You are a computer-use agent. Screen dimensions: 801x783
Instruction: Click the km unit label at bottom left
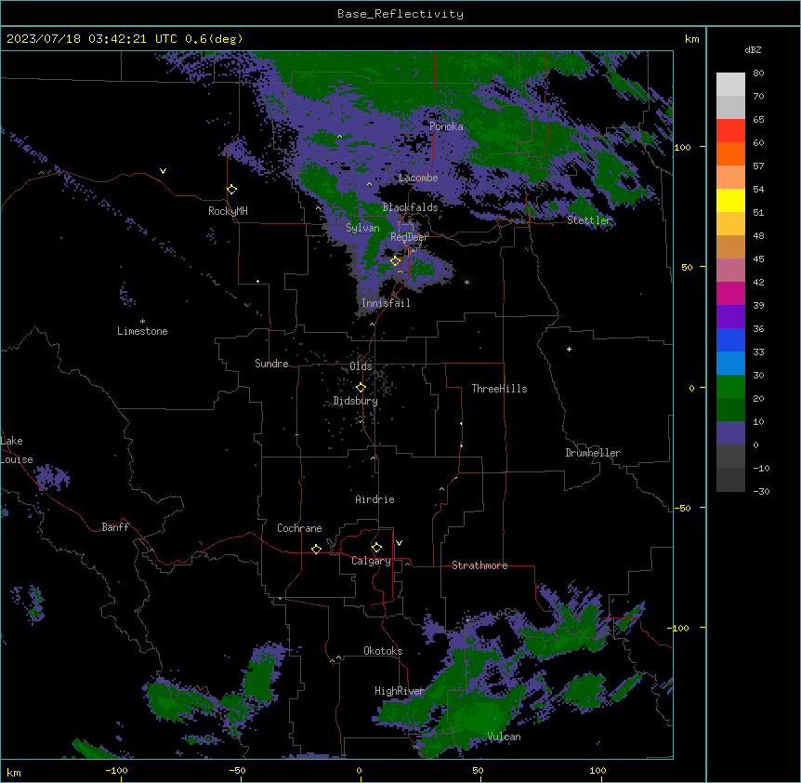coord(14,772)
